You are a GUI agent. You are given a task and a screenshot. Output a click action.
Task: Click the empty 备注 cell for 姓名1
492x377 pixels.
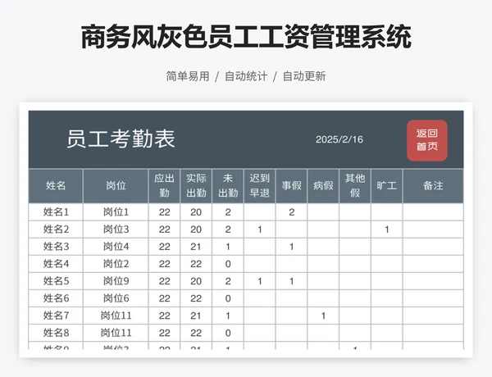point(433,212)
